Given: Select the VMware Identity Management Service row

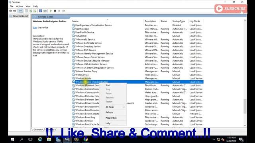Looking at the screenshot, I should coord(137,54).
